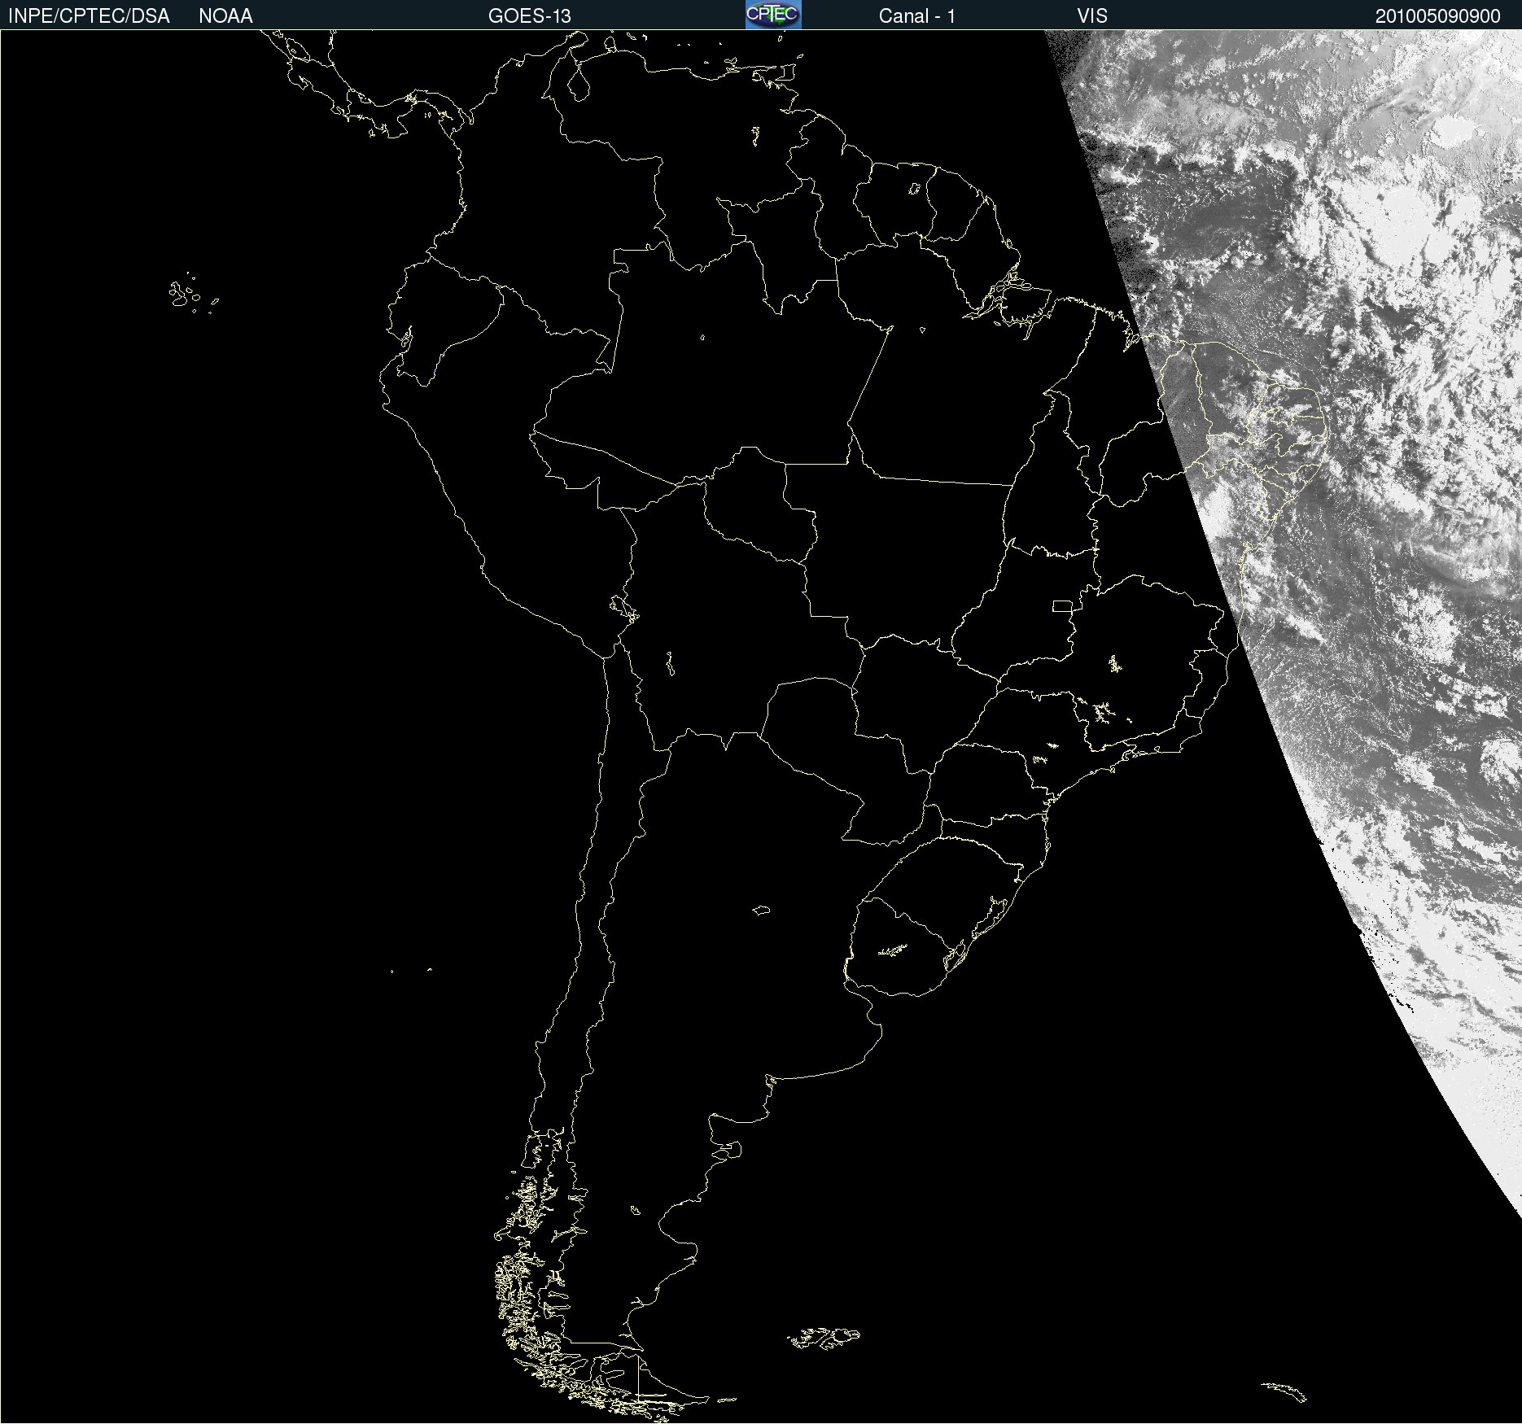1522x1424 pixels.
Task: Select the VIS channel label
Action: pos(1092,16)
